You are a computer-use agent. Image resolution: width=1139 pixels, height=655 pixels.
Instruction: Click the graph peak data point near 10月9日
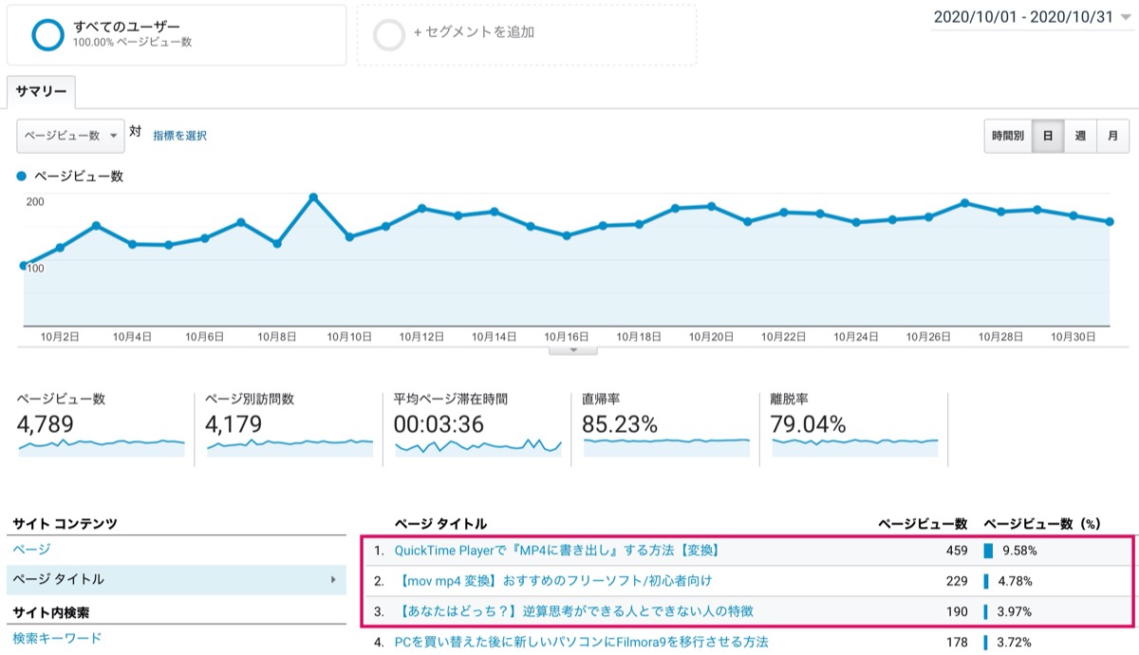[313, 197]
